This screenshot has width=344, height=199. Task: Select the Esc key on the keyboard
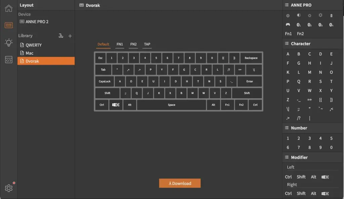pyautogui.click(x=100, y=58)
